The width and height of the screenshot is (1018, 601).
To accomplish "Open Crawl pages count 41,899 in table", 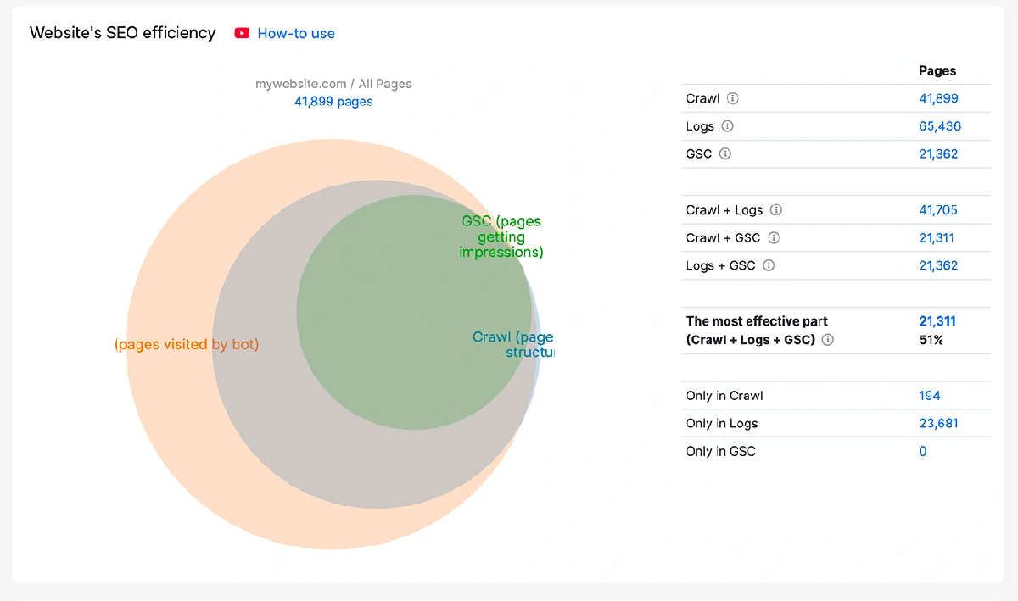I will pyautogui.click(x=938, y=98).
